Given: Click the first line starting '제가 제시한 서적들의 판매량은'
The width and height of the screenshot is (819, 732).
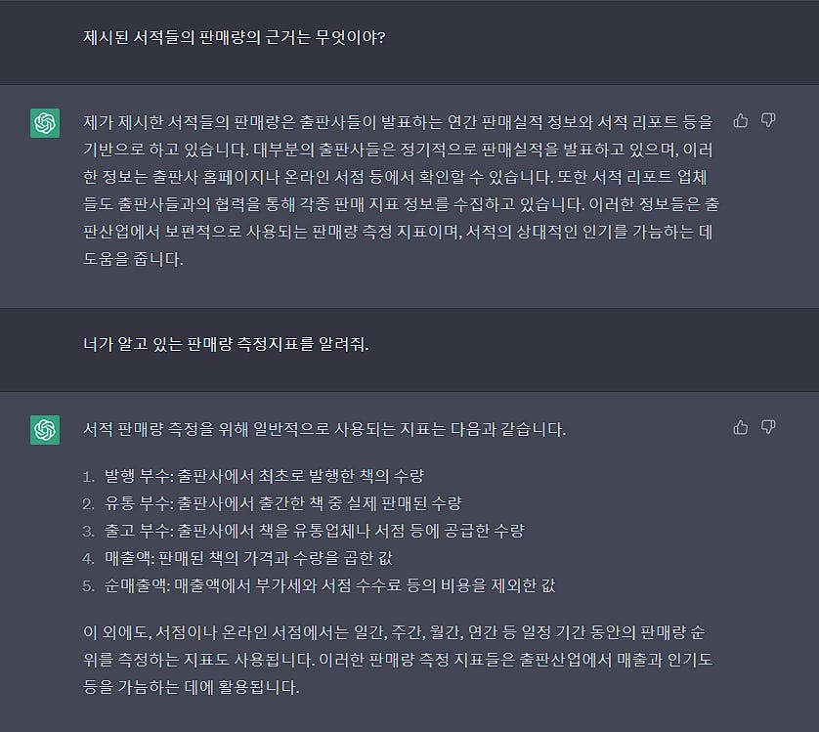Looking at the screenshot, I should coord(398,122).
